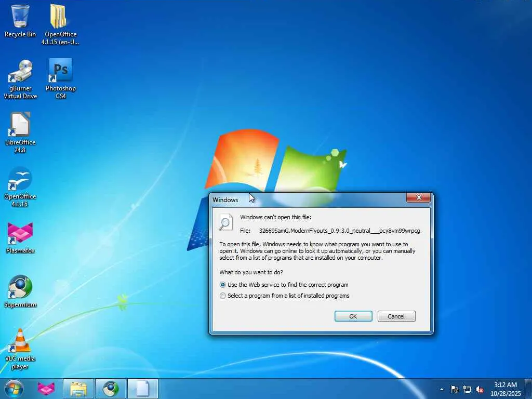Image resolution: width=532 pixels, height=399 pixels.
Task: Click Cancel in the Windows dialog
Action: 396,316
